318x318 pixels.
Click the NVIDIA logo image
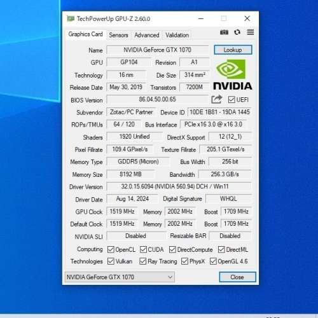click(x=233, y=74)
